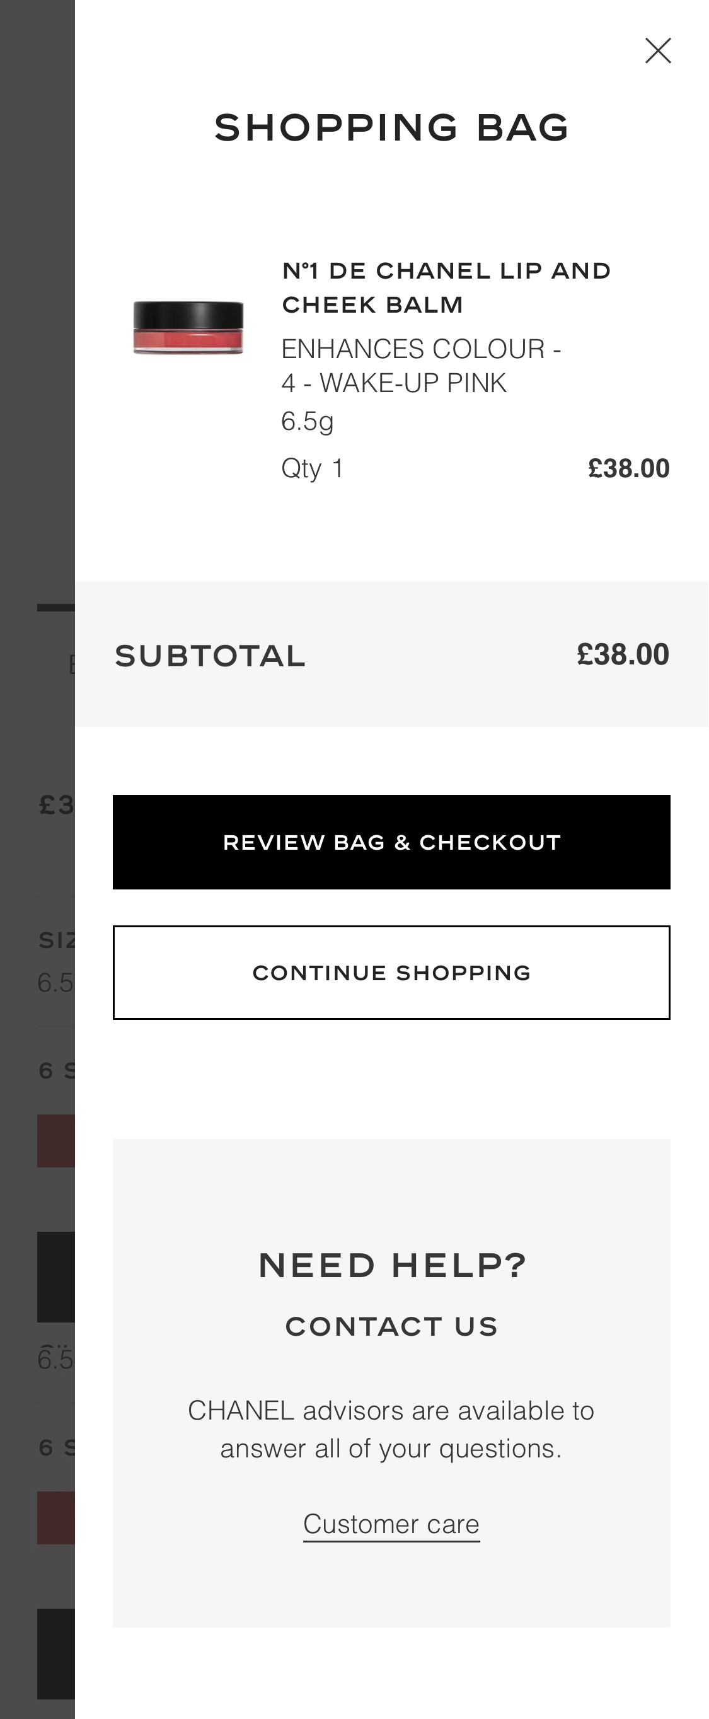The height and width of the screenshot is (1719, 709).
Task: Click the Wake-Up Pink shade description
Action: pyautogui.click(x=420, y=366)
